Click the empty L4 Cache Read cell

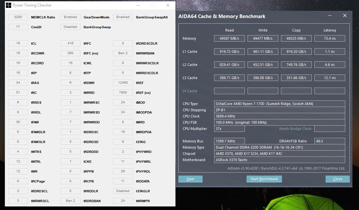pos(229,91)
